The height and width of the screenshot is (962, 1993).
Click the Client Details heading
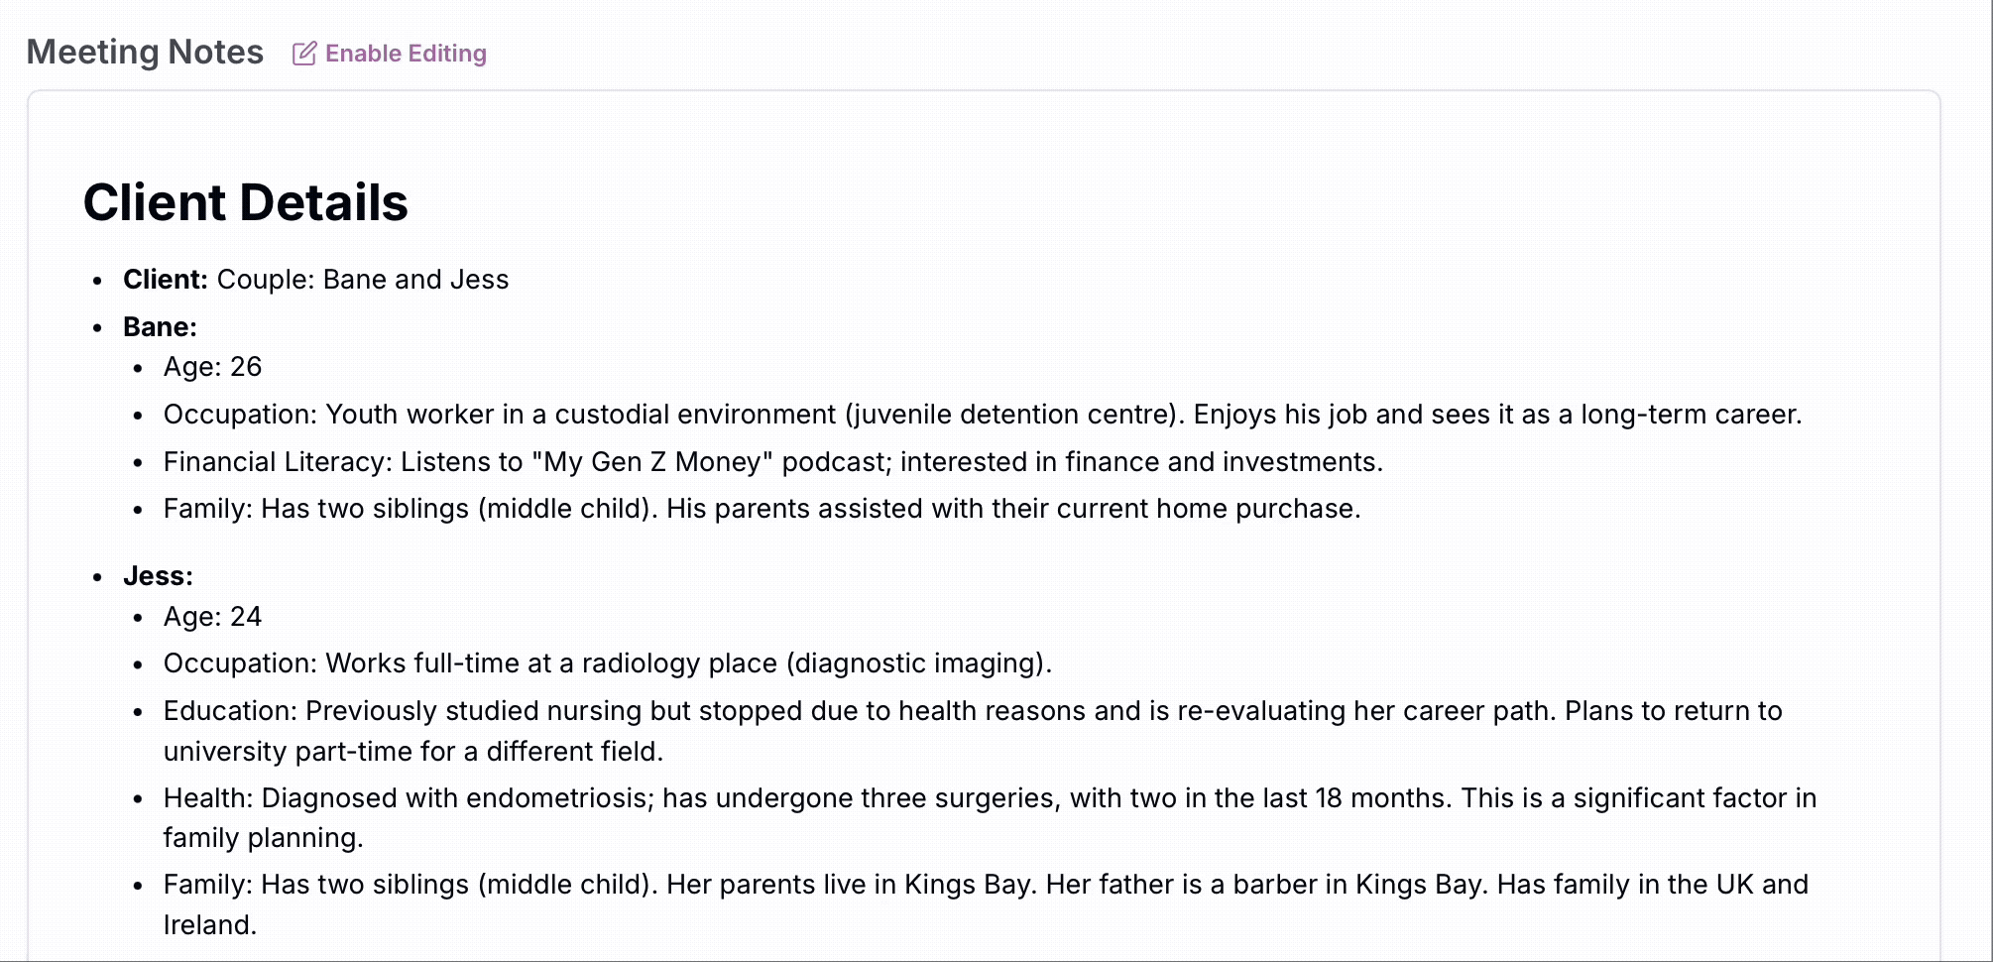(x=245, y=202)
